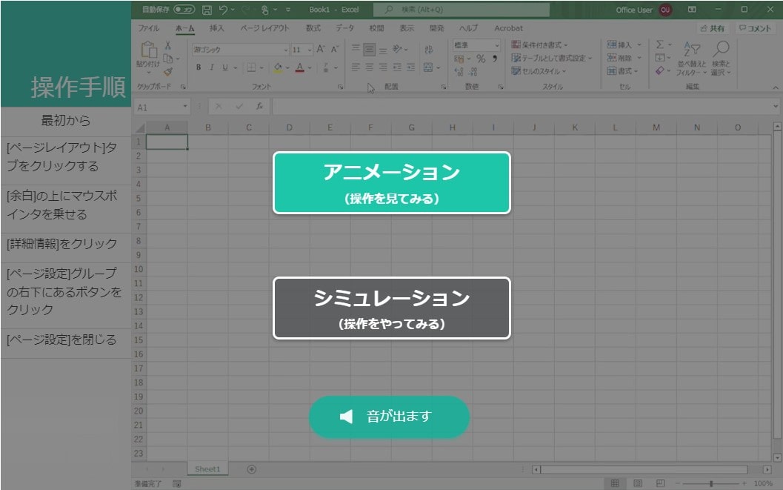Screen dimensions: 783x490
Task: Click the cut scissors icon
Action: [168, 45]
